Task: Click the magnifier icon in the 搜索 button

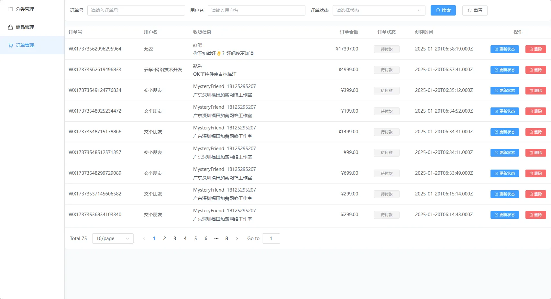Action: (x=437, y=10)
